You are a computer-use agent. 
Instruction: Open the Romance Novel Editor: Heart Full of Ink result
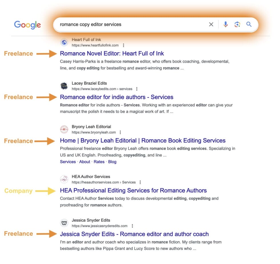pyautogui.click(x=112, y=53)
